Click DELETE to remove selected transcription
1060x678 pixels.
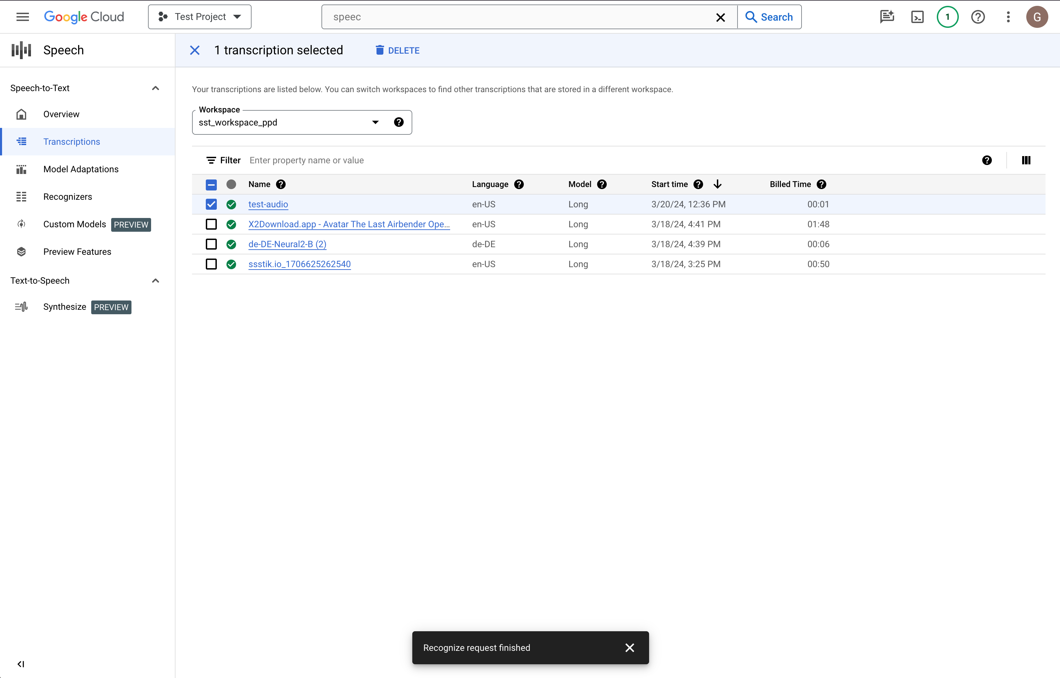point(396,50)
